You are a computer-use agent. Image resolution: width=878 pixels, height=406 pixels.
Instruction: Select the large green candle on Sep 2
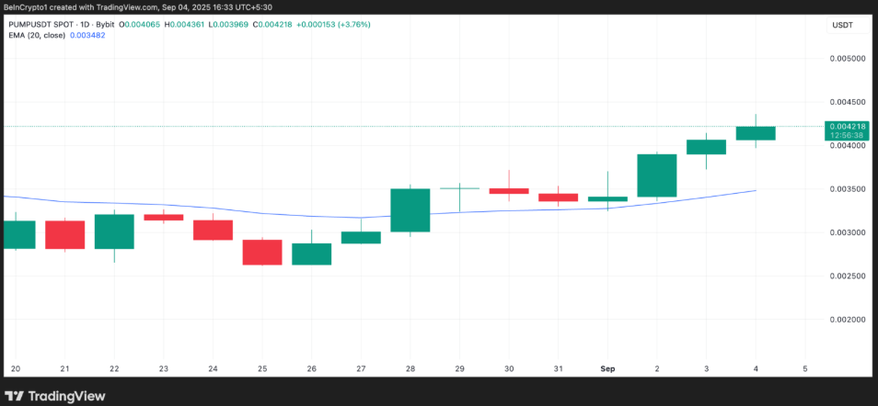656,175
